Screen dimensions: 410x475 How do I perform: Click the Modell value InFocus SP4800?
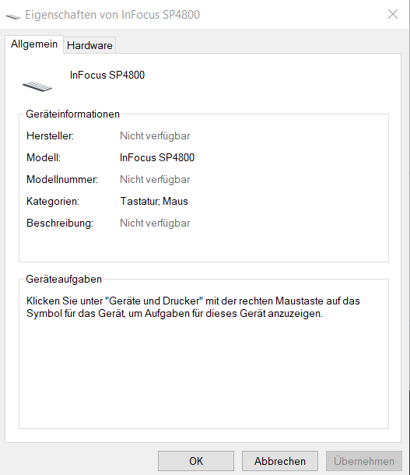coord(157,157)
